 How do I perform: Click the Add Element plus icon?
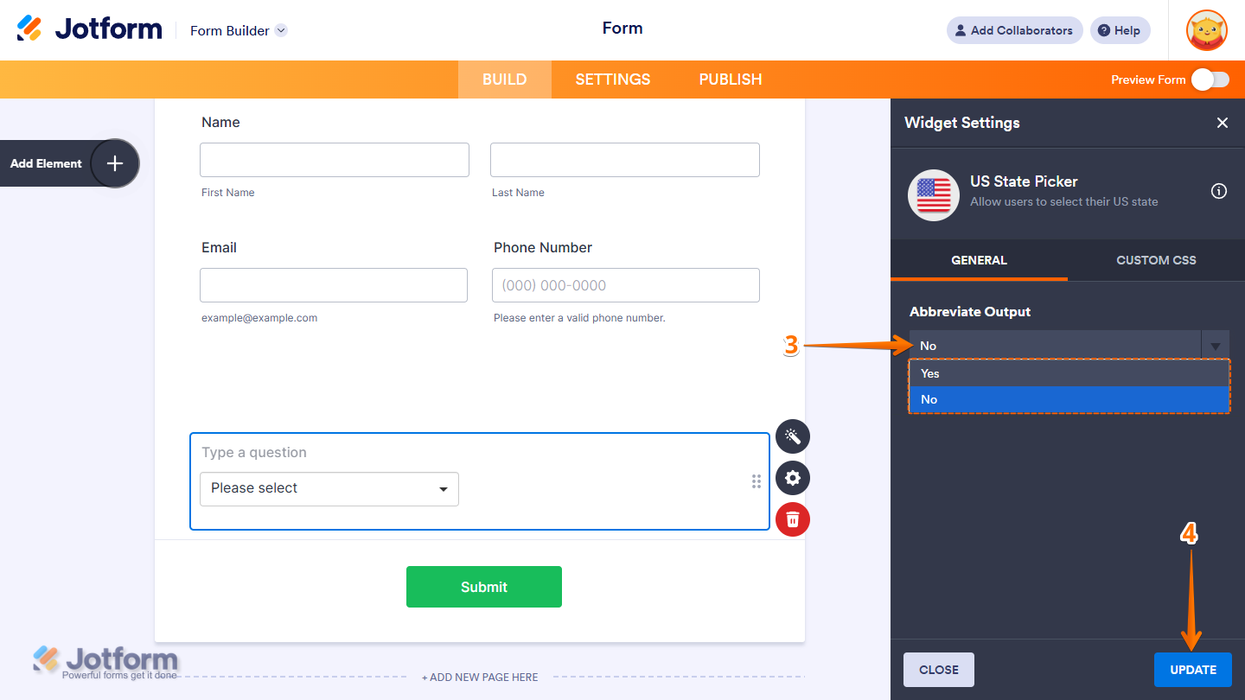coord(115,163)
